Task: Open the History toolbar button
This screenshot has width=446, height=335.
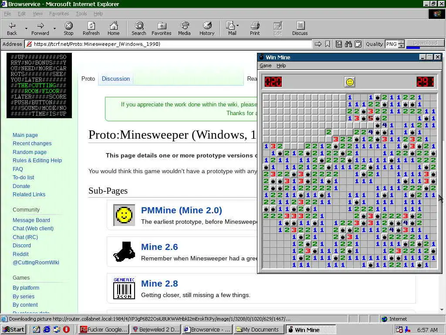Action: pos(207,28)
